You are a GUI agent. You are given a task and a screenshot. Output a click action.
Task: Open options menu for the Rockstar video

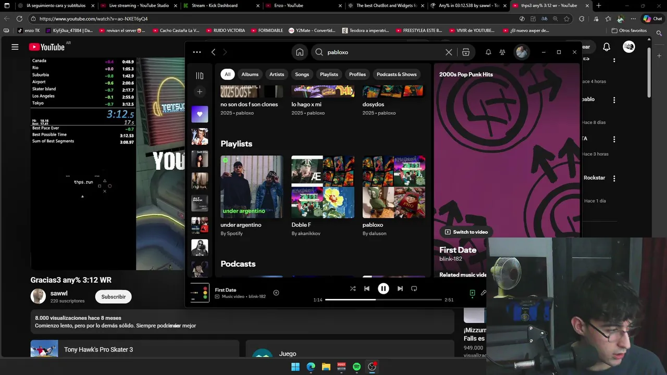[614, 178]
